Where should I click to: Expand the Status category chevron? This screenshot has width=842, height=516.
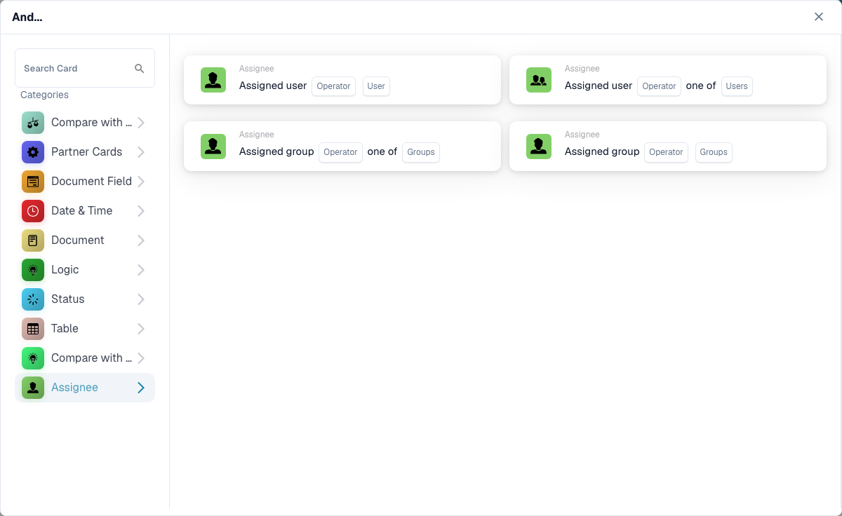(x=141, y=299)
